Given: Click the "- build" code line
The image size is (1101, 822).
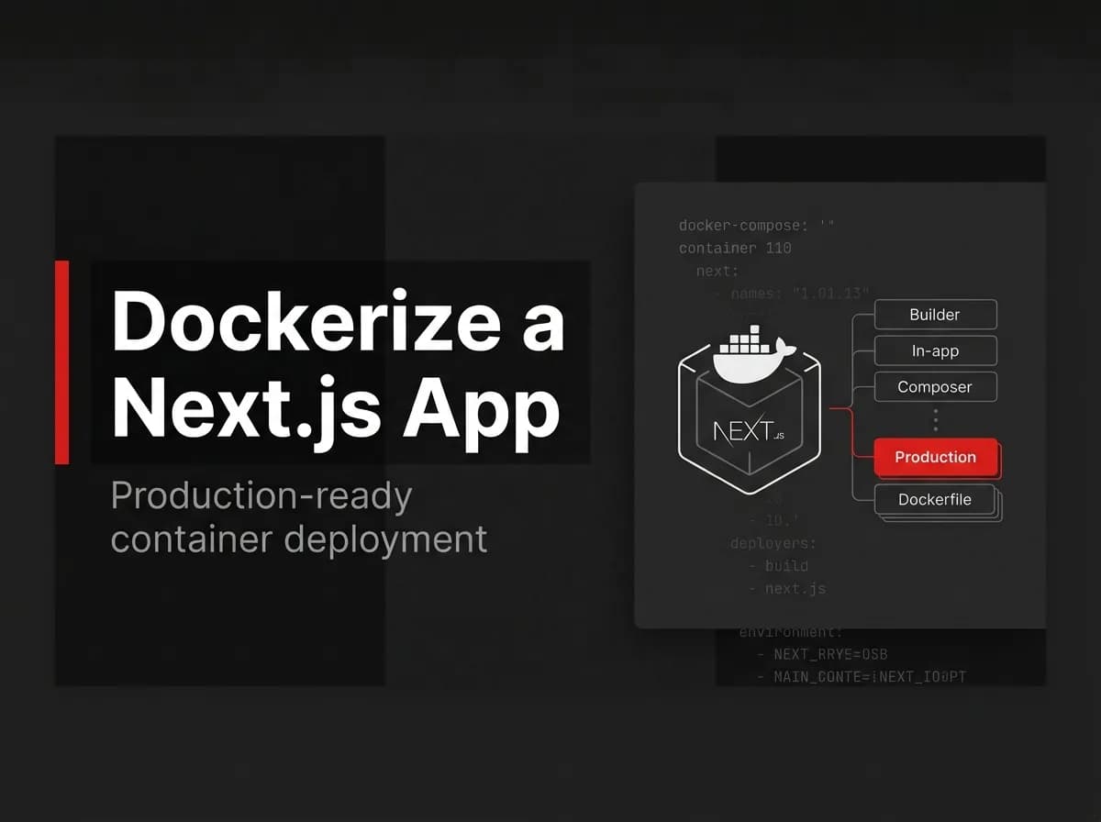Looking at the screenshot, I should pos(778,566).
